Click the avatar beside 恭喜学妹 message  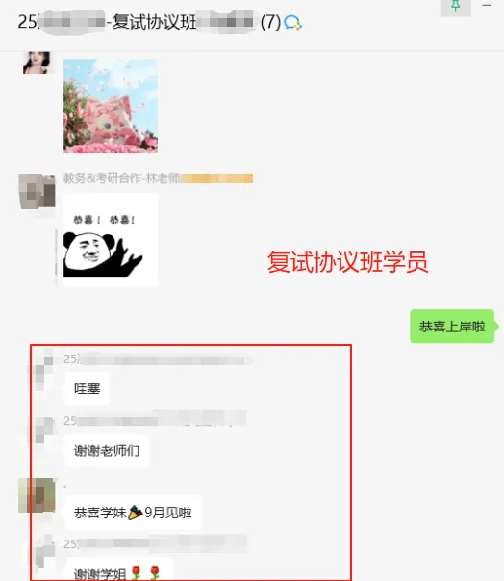[37, 495]
